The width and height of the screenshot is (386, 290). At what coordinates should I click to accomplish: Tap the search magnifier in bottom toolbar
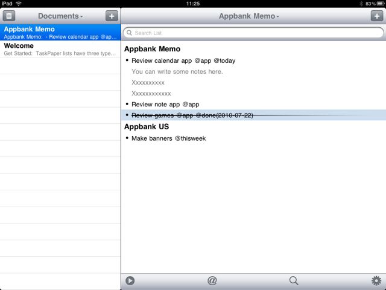[294, 280]
